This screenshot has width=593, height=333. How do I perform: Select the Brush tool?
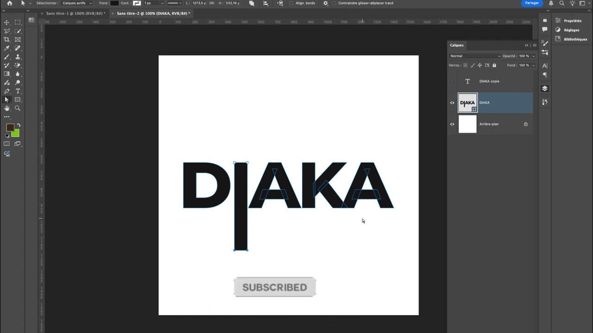click(x=6, y=57)
